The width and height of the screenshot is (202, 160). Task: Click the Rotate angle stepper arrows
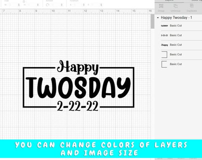coord(62,5)
